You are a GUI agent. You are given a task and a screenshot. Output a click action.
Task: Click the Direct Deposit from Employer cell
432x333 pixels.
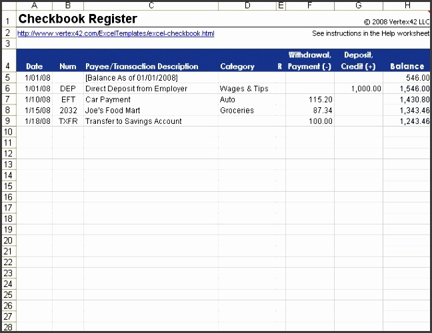tap(137, 88)
